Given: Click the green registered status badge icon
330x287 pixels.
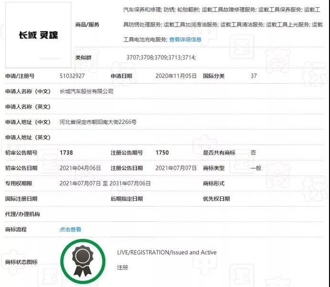Looking at the screenshot, I should pyautogui.click(x=83, y=261).
